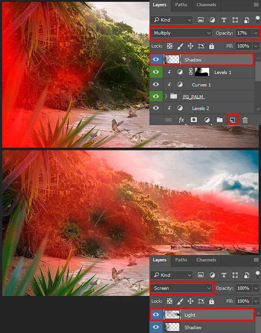This screenshot has width=261, height=333.
Task: Open Kind filter dropdown in Screen panel
Action: 172,275
